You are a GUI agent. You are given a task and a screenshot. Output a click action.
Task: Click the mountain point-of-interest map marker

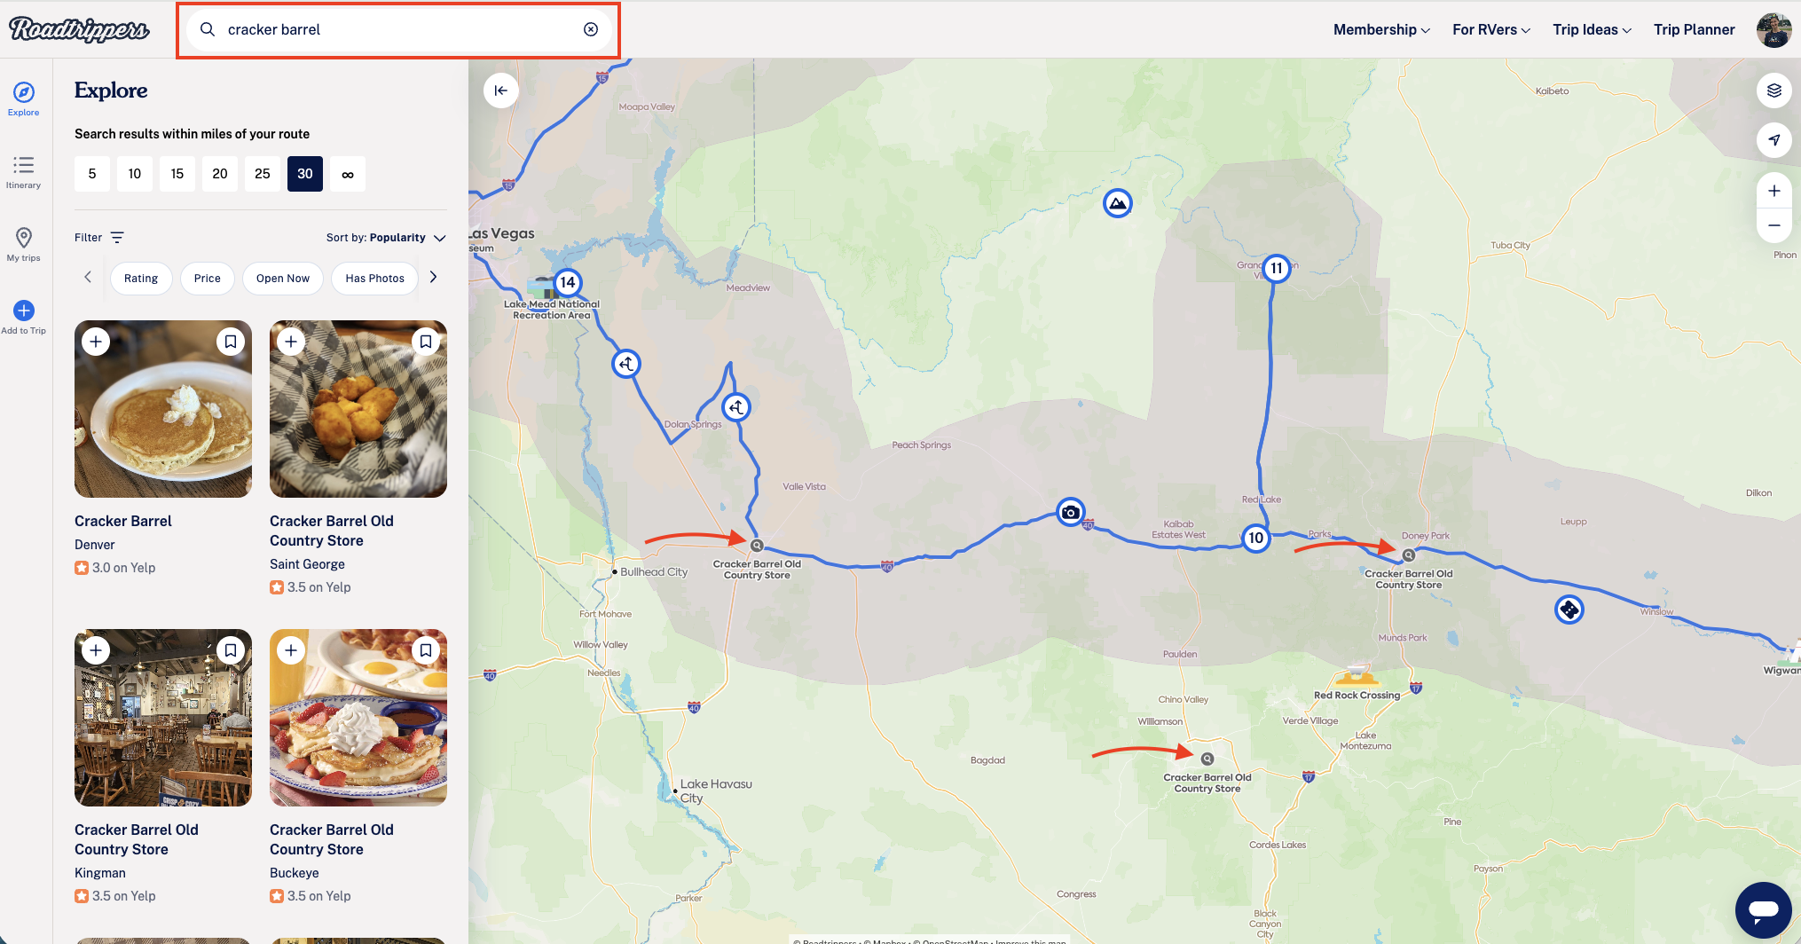tap(1118, 203)
